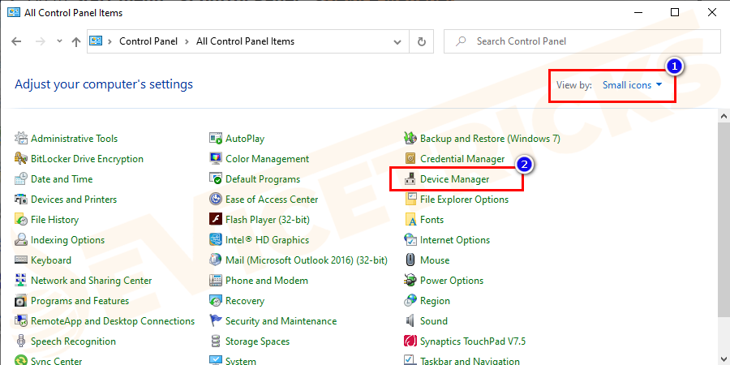
Task: Click the Devices and Printers icon
Action: 21,200
